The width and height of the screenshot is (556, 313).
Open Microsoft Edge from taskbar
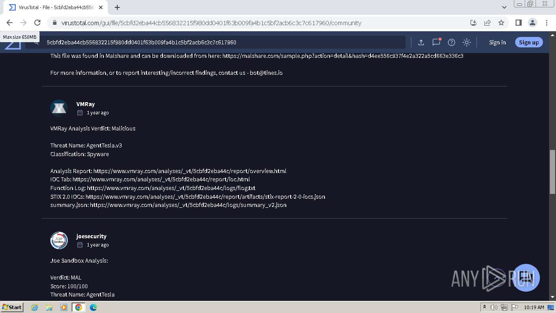tap(93, 307)
